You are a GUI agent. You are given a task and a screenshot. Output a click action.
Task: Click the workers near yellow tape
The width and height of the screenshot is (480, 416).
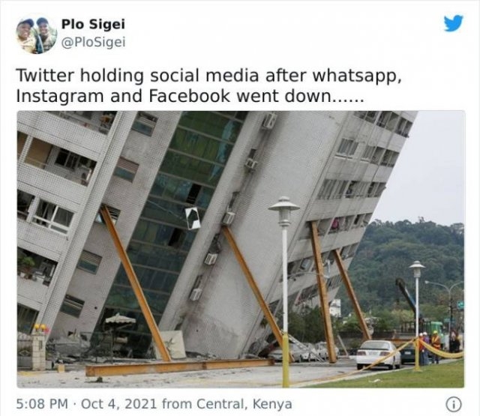click(x=428, y=347)
